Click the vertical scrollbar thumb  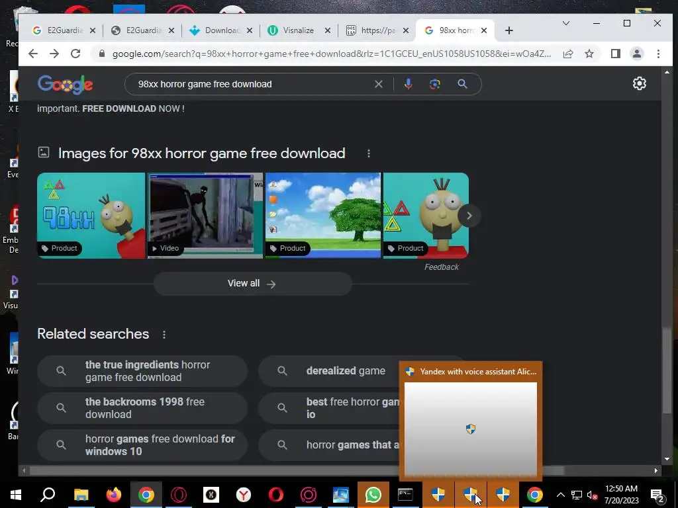coord(667,370)
